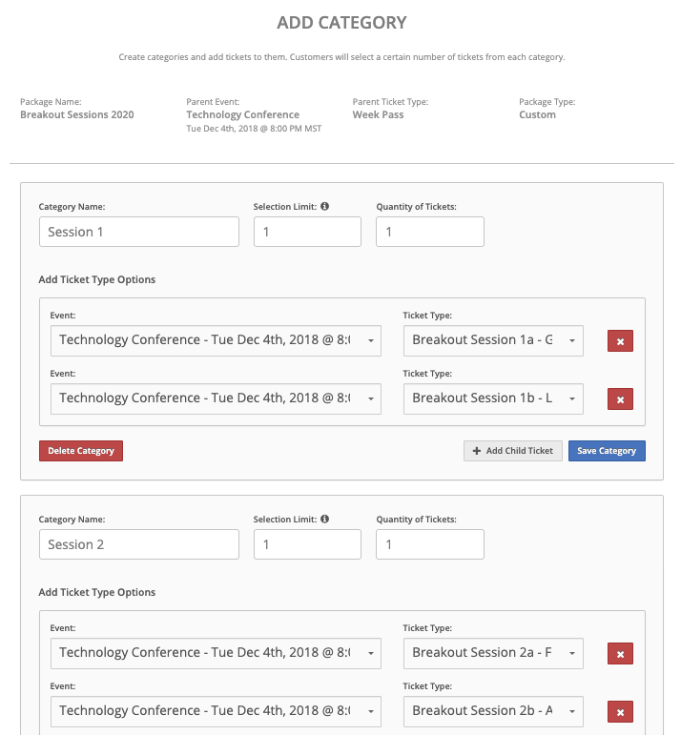This screenshot has width=681, height=735.
Task: Edit Category Name field containing Session 2
Action: click(139, 544)
